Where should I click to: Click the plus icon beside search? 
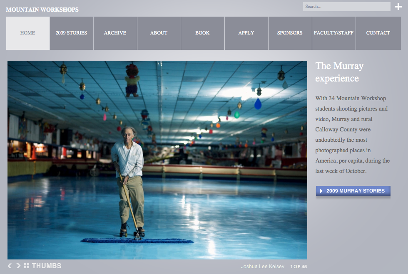click(x=398, y=7)
